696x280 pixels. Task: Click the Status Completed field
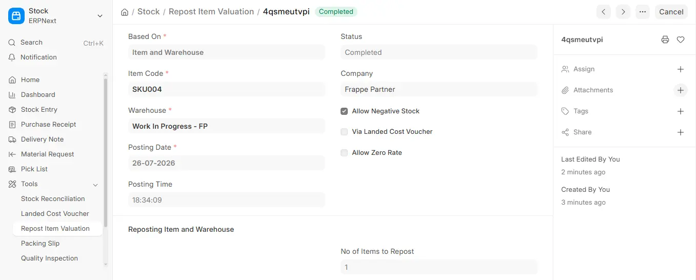[439, 52]
